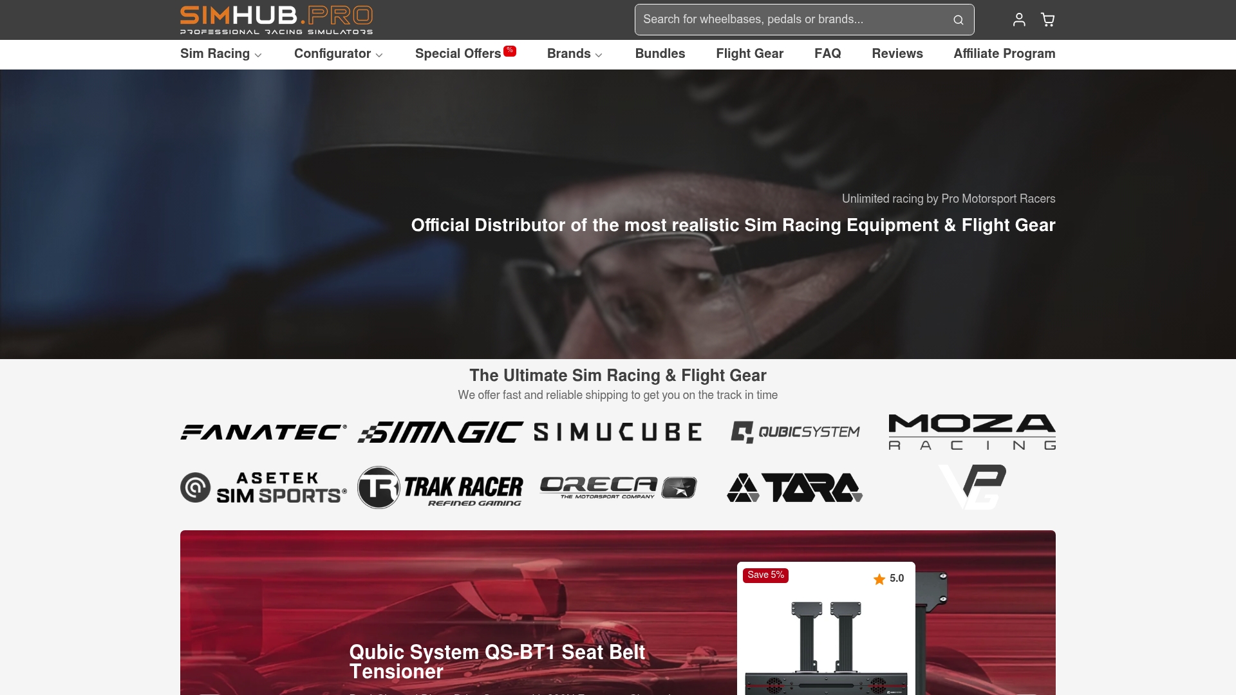
Task: Click the Trak Racer brand logo
Action: pyautogui.click(x=440, y=487)
